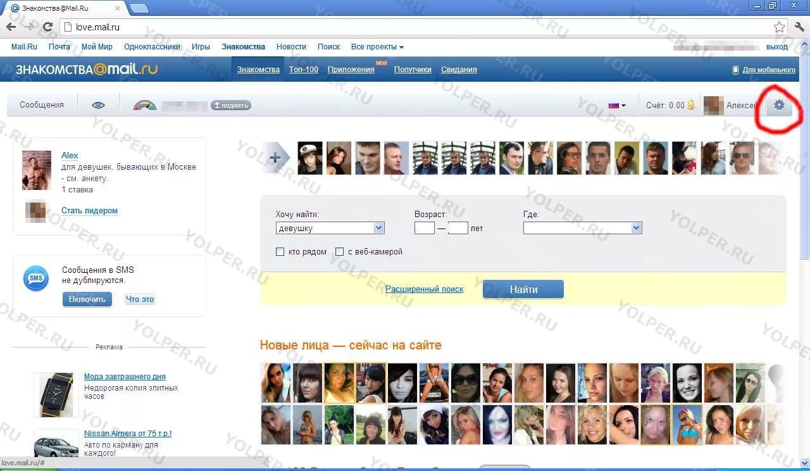This screenshot has height=471, width=810.
Task: Open the 'Хочу найти' девушку dropdown
Action: point(330,228)
